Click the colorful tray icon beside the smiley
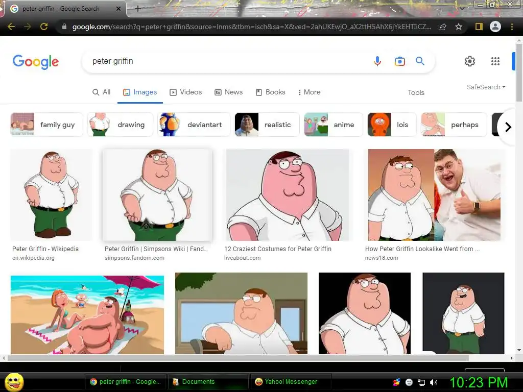The width and height of the screenshot is (523, 392). pos(396,382)
